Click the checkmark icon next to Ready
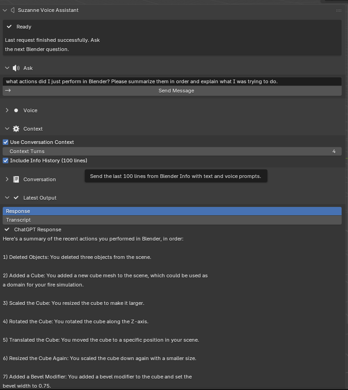Image resolution: width=348 pixels, height=390 pixels. (9, 27)
